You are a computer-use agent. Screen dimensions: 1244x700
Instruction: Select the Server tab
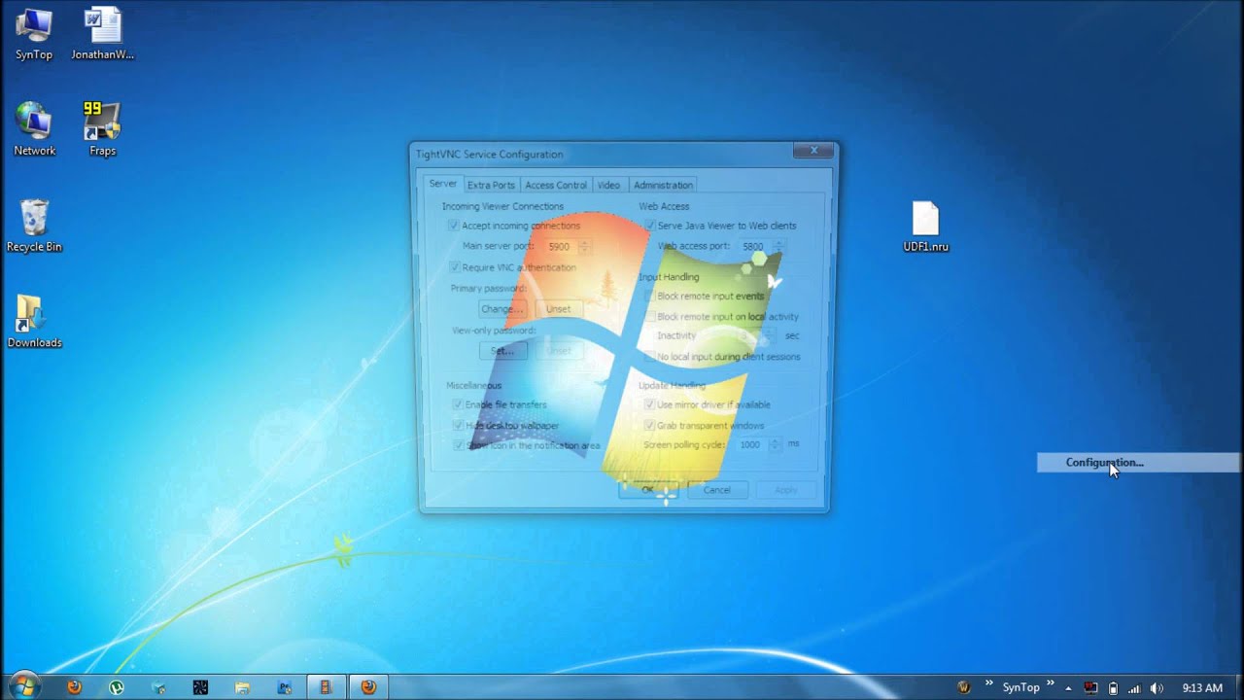coord(443,184)
